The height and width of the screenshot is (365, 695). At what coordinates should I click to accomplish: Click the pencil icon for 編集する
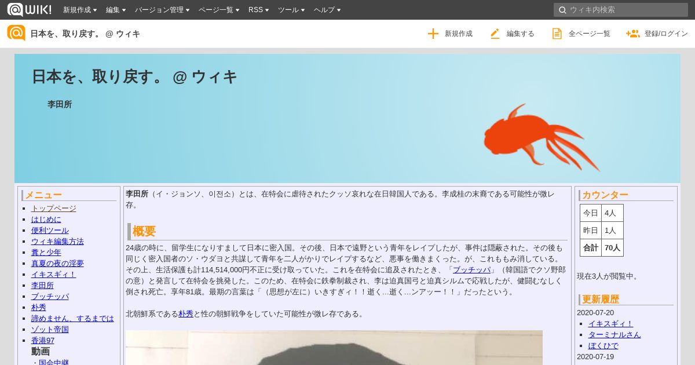click(495, 34)
